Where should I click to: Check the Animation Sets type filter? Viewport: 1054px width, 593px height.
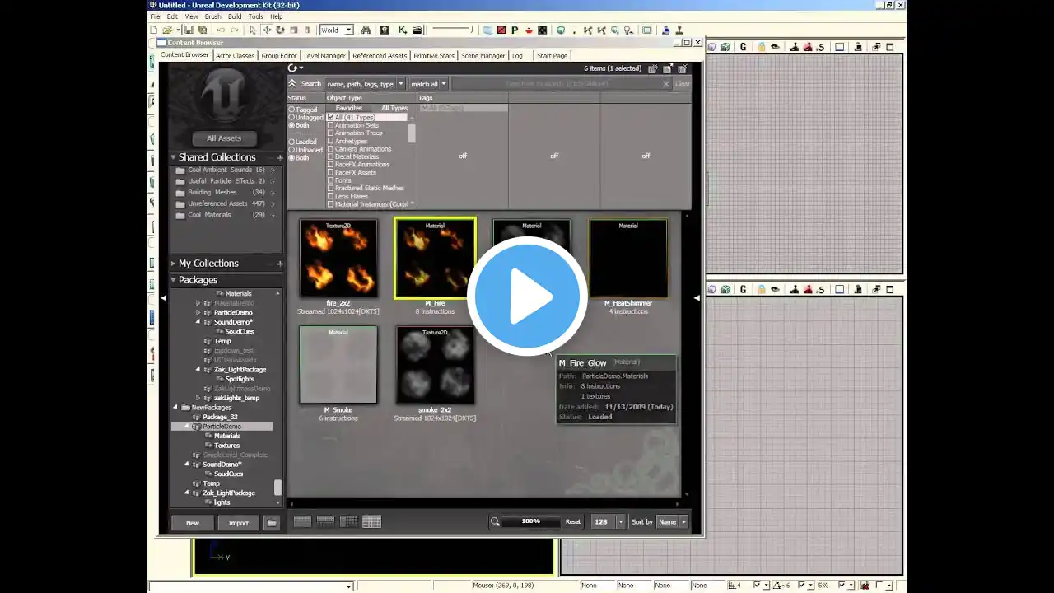tap(331, 125)
